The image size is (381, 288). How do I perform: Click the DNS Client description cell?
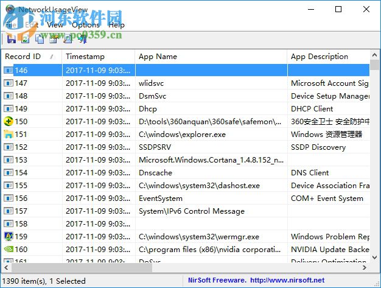click(x=329, y=173)
